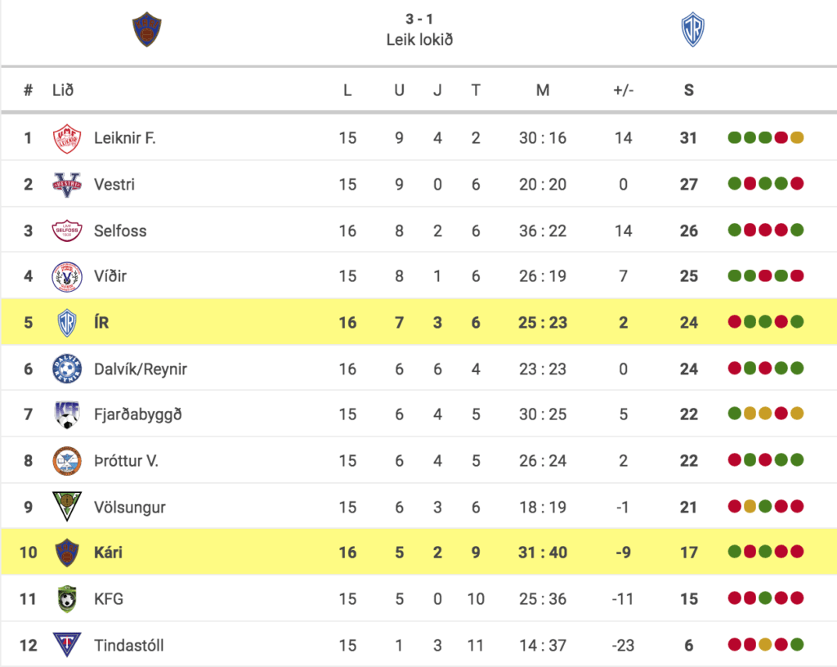Click the highlighted ÍR team name
The width and height of the screenshot is (837, 667).
tap(101, 322)
